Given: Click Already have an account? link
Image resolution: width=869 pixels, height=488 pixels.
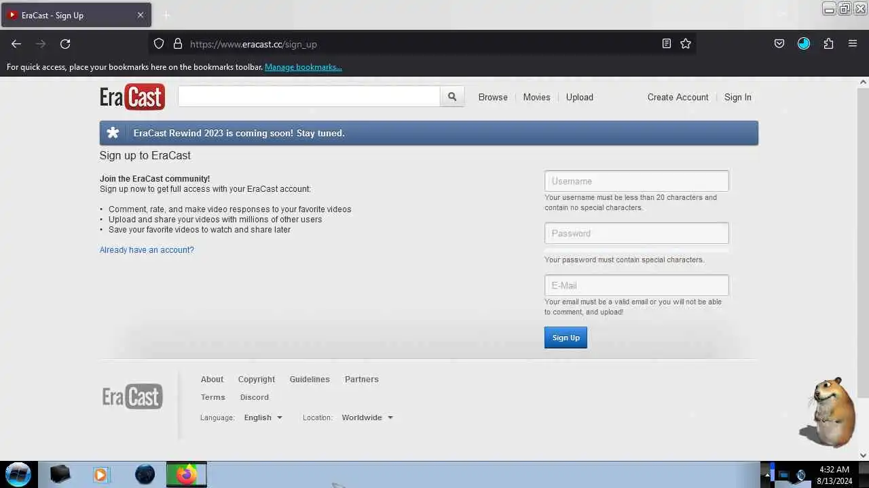Looking at the screenshot, I should (x=147, y=250).
